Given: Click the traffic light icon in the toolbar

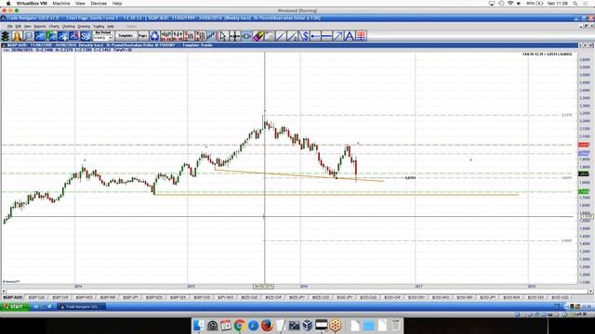Looking at the screenshot, I should [x=6, y=36].
